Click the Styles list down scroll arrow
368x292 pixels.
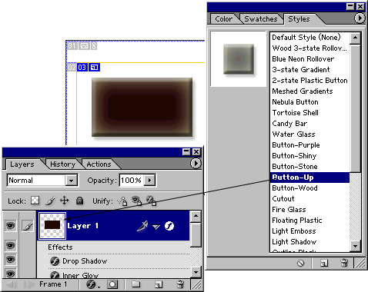[355, 246]
